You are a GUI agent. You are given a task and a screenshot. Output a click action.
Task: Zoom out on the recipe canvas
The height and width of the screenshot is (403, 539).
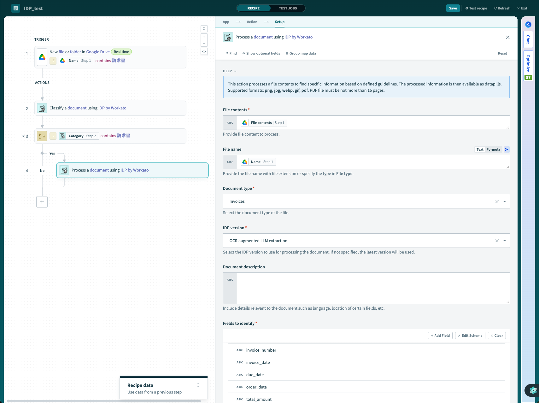204,43
